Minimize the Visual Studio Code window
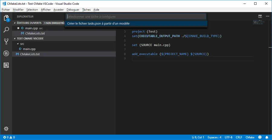This screenshot has width=272, height=140. click(x=244, y=4)
